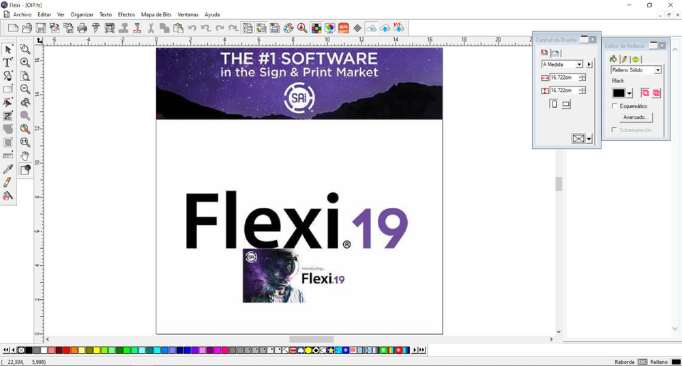Click the horizontal scrollbar thumb below canvas
Image resolution: width=682 pixels, height=366 pixels.
(312, 339)
